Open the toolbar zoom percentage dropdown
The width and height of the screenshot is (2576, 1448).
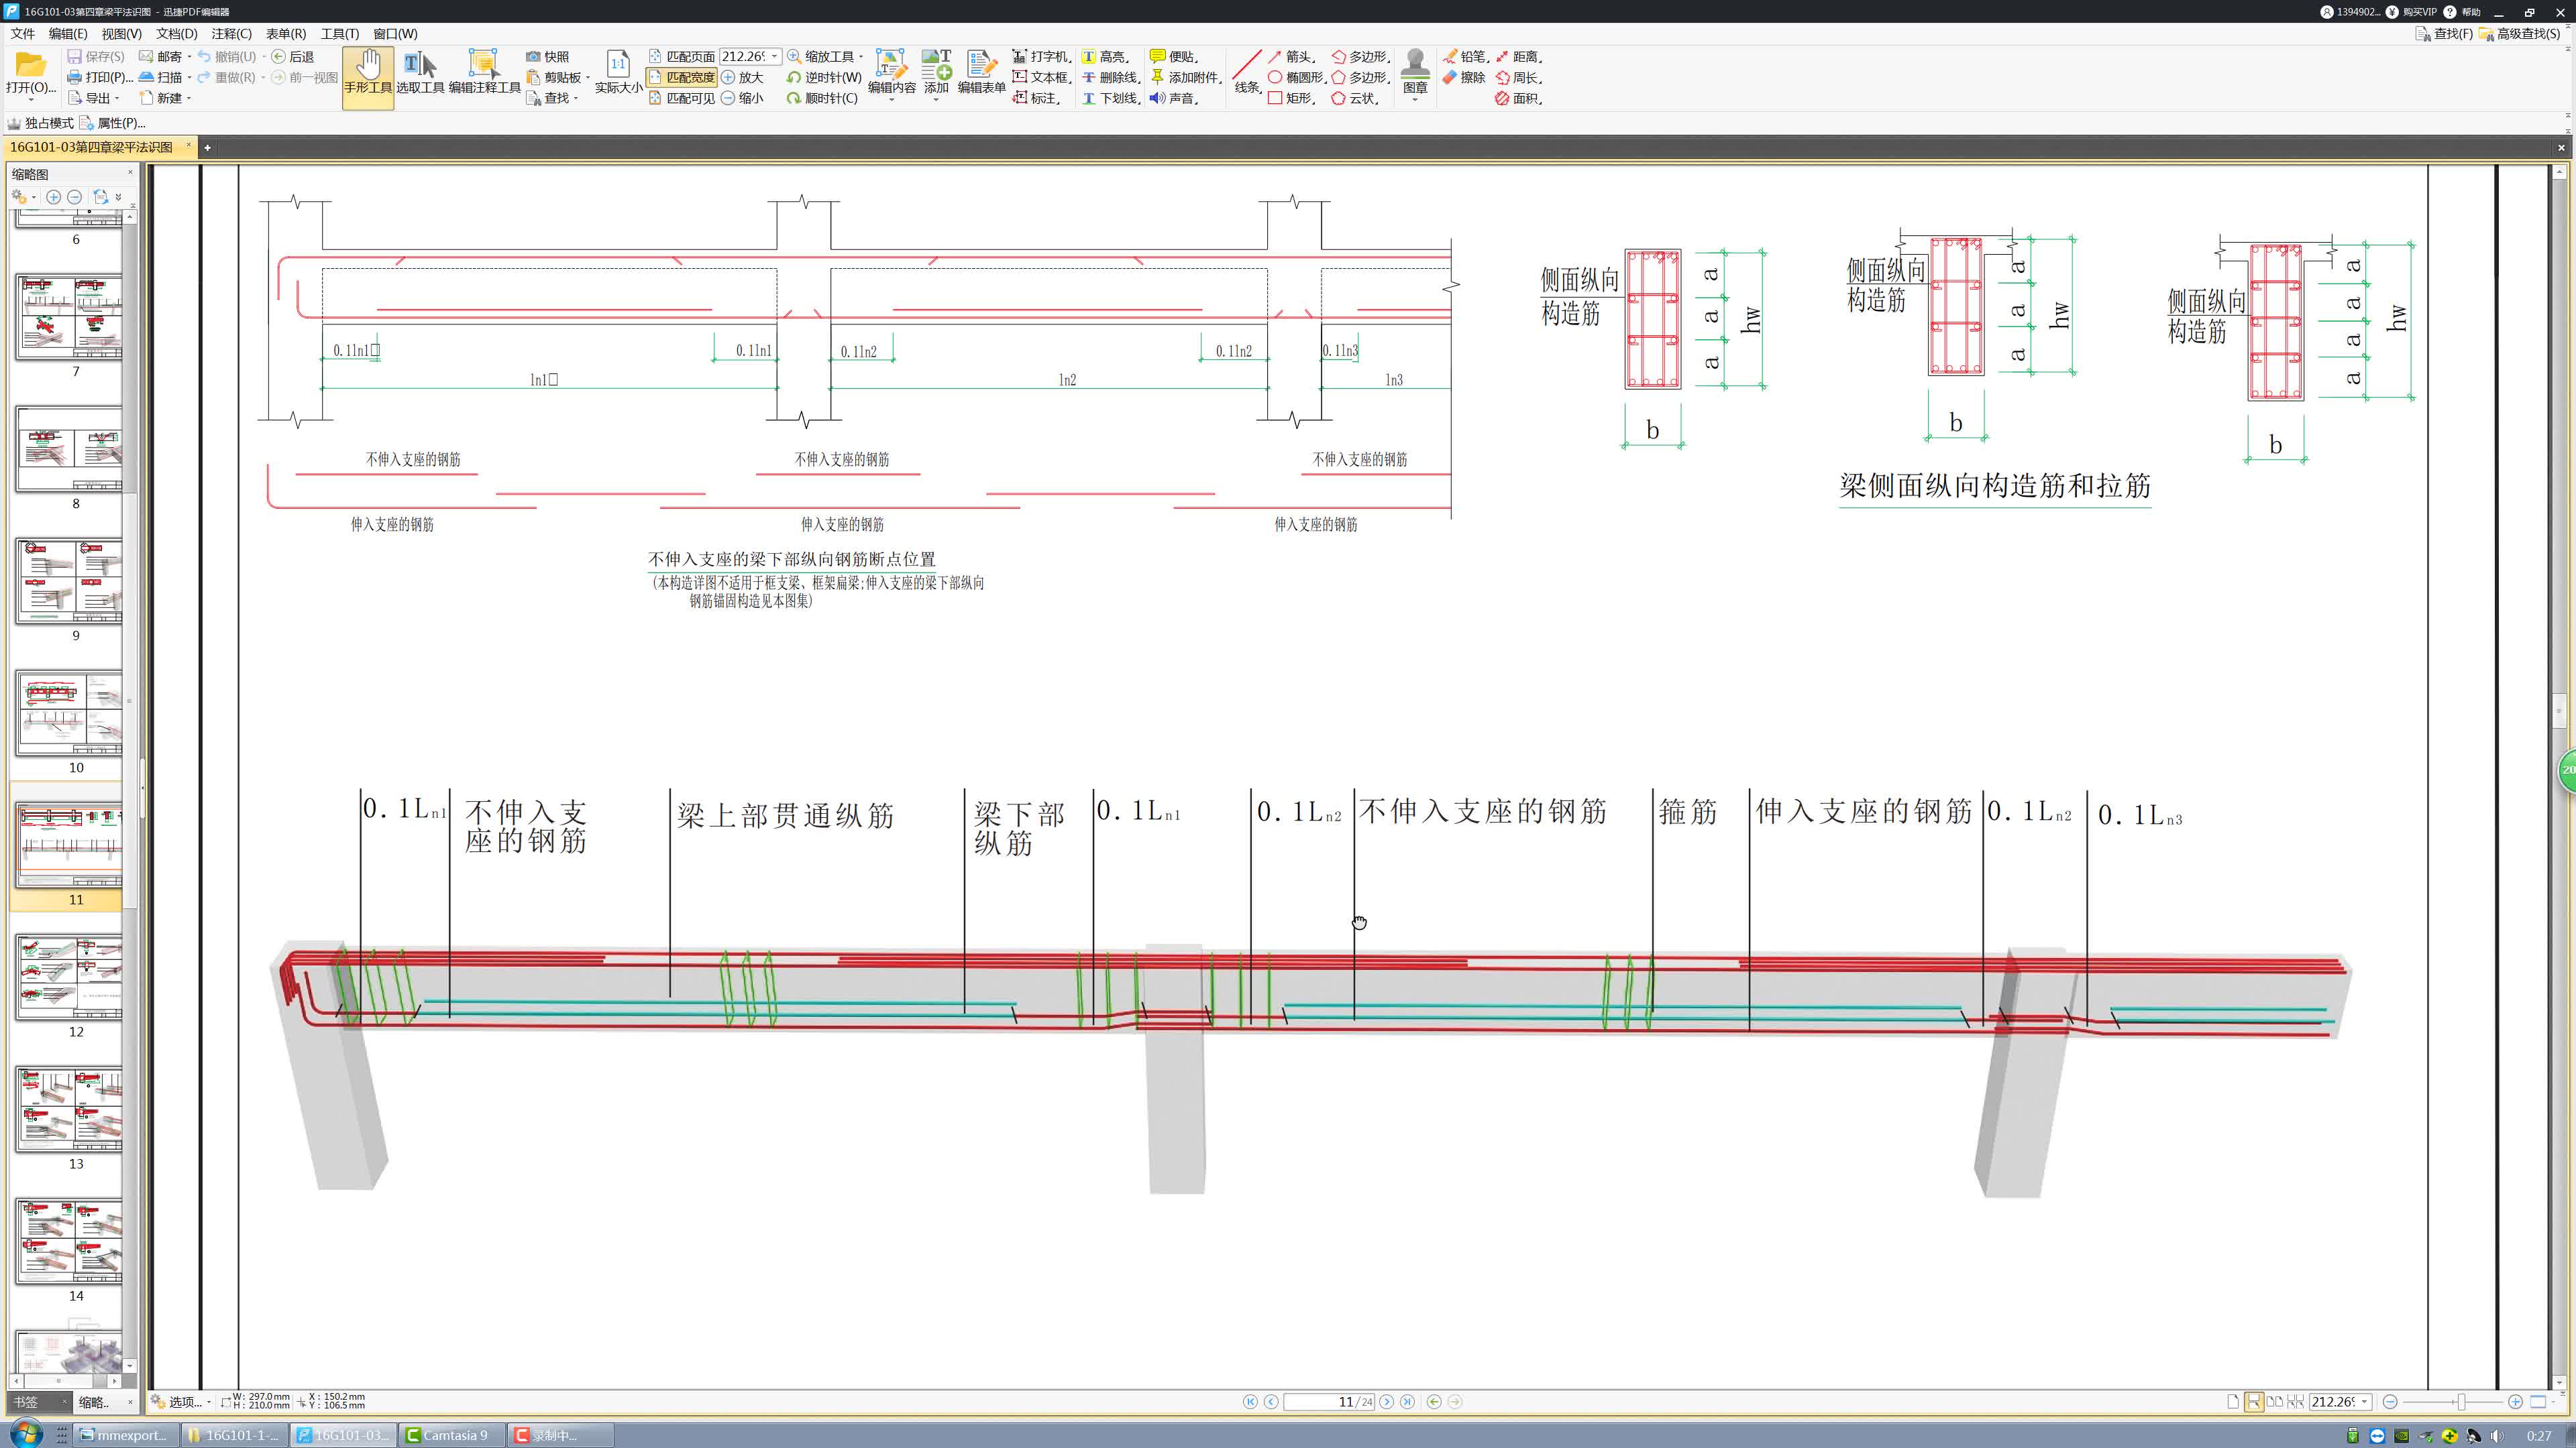(x=775, y=57)
